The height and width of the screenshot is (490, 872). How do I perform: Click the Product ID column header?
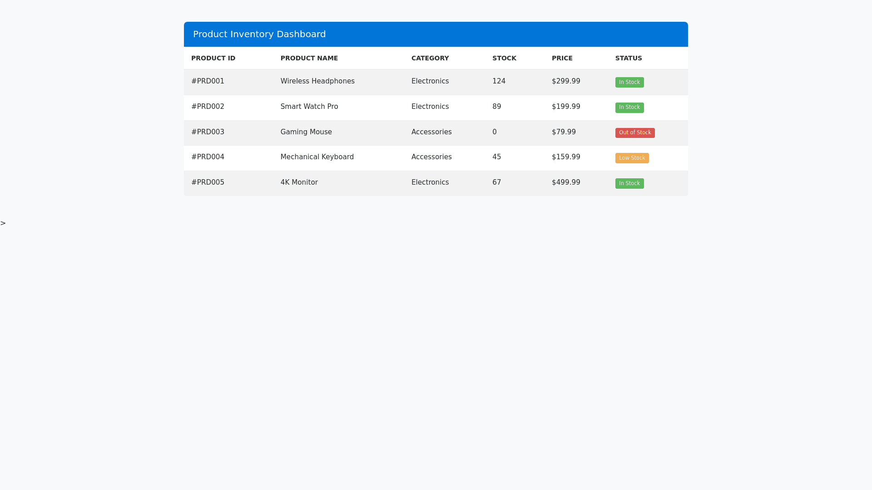click(213, 58)
